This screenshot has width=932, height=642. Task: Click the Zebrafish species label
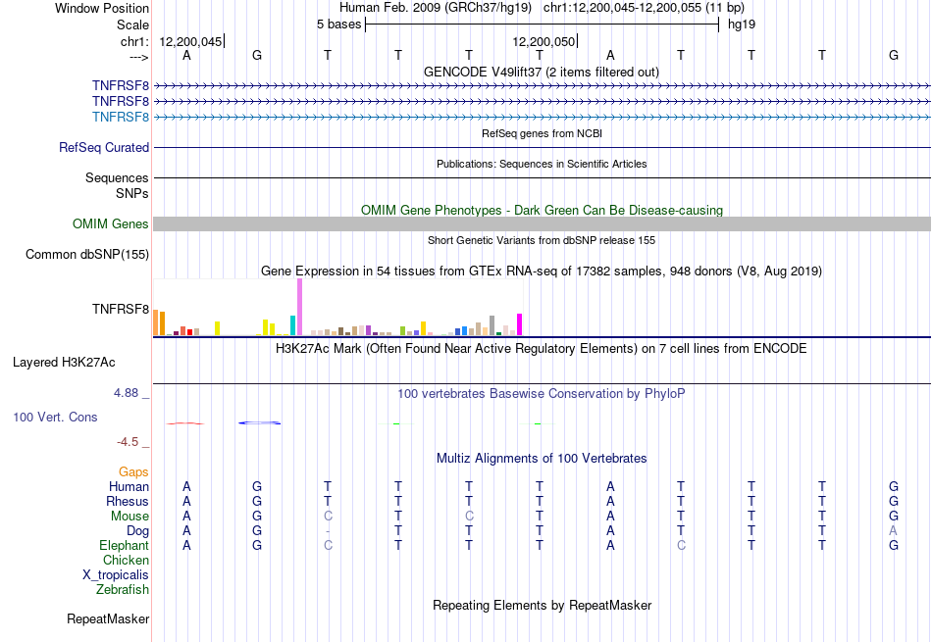pos(123,590)
